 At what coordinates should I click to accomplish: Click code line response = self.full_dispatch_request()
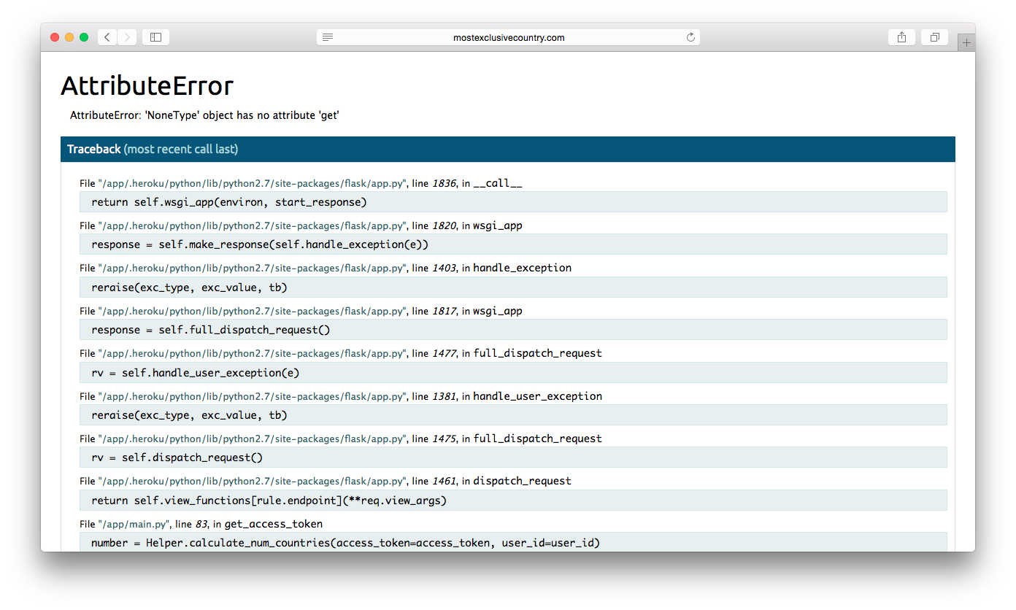click(x=513, y=330)
